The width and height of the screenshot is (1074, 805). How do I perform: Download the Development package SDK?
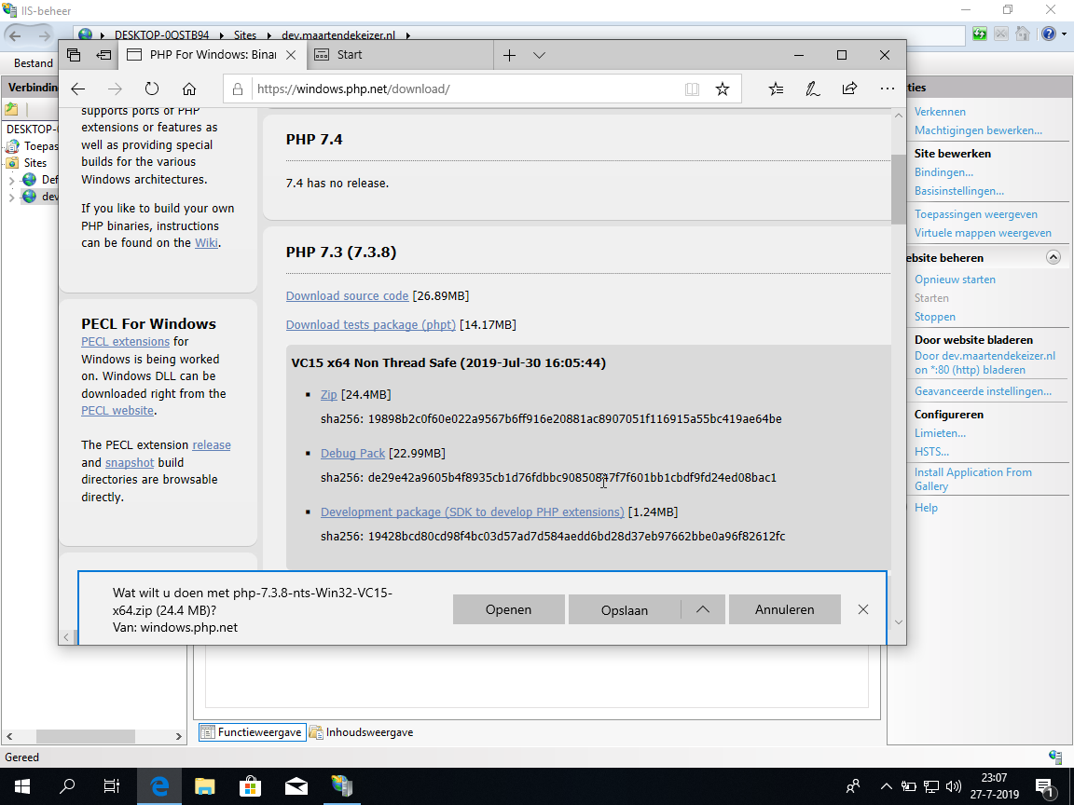(x=472, y=512)
